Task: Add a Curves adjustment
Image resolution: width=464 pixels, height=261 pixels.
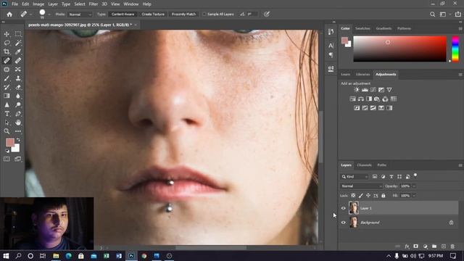Action: pos(373,90)
